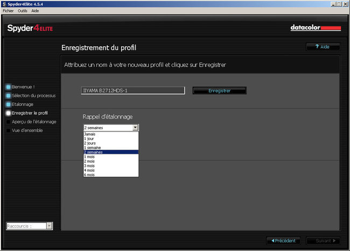Image resolution: width=350 pixels, height=251 pixels.
Task: Click the Aide help button with question mark
Action: 323,47
